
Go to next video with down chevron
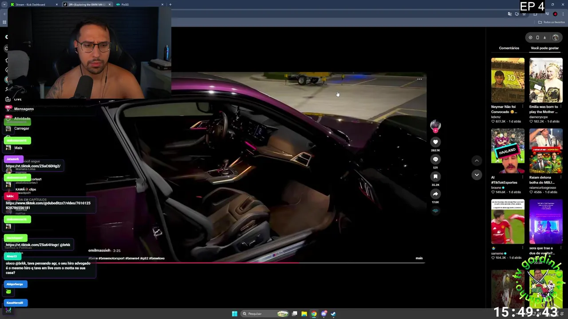click(x=477, y=175)
